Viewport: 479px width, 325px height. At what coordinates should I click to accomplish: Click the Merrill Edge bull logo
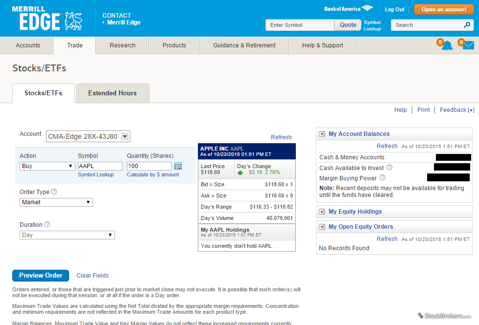point(73,21)
